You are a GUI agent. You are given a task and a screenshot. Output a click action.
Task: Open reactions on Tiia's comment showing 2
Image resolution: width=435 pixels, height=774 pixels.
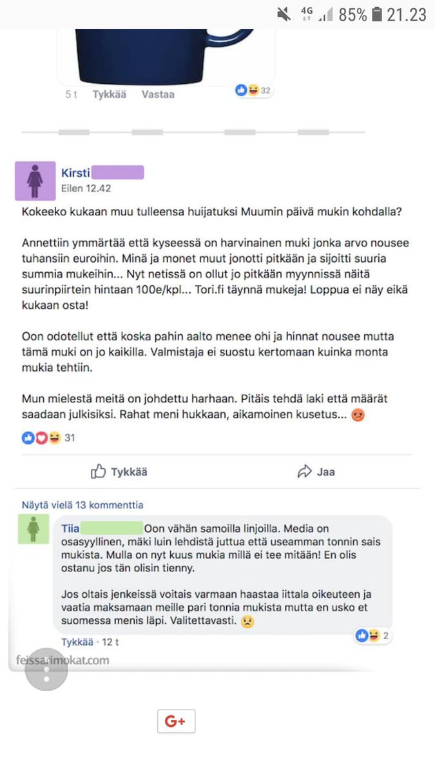pyautogui.click(x=372, y=636)
